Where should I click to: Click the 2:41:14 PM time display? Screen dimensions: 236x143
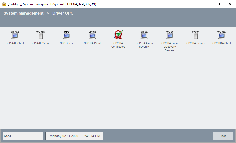click(x=92, y=136)
